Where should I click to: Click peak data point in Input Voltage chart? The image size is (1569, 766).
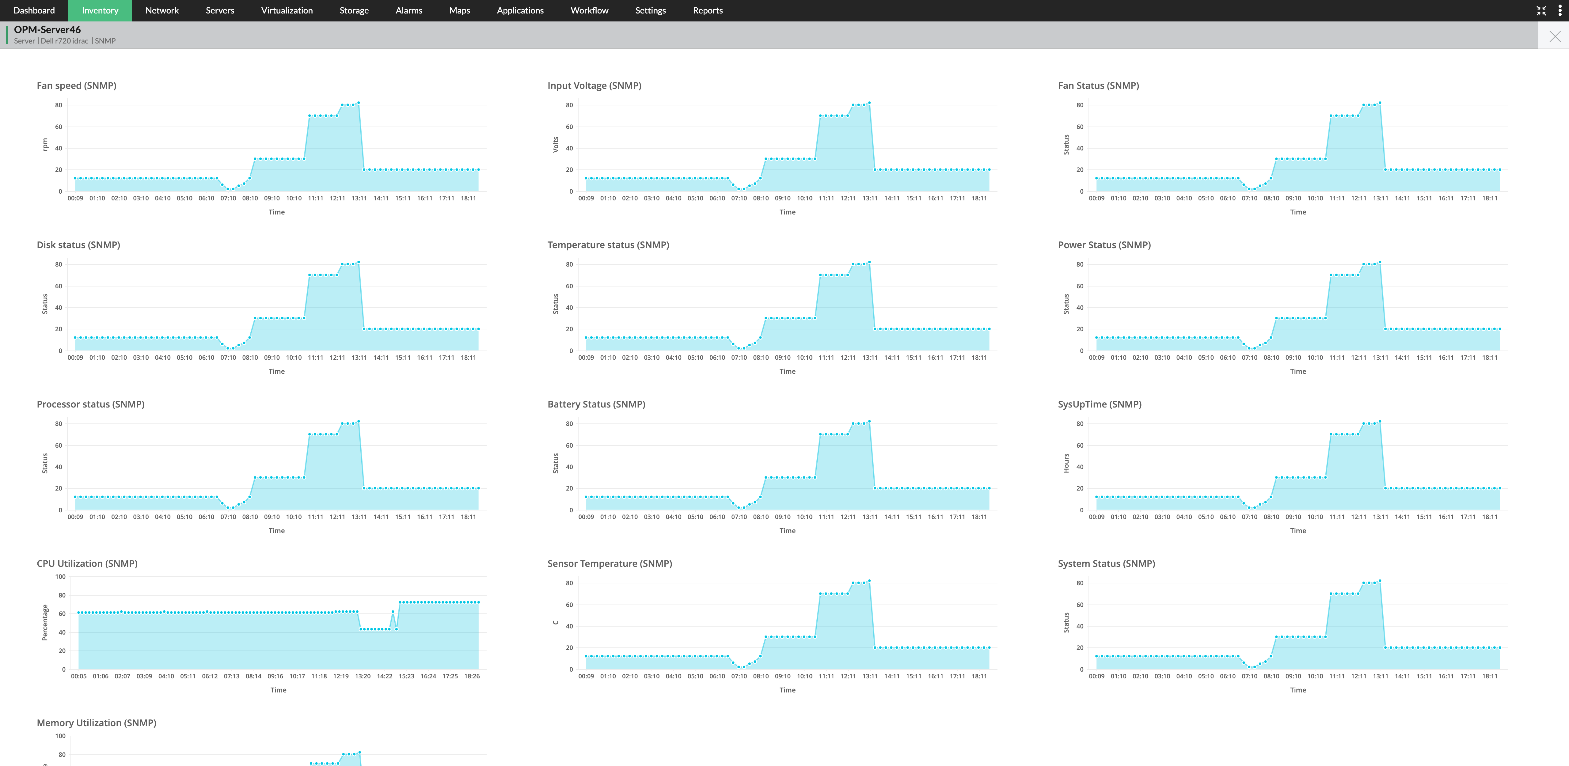click(869, 103)
